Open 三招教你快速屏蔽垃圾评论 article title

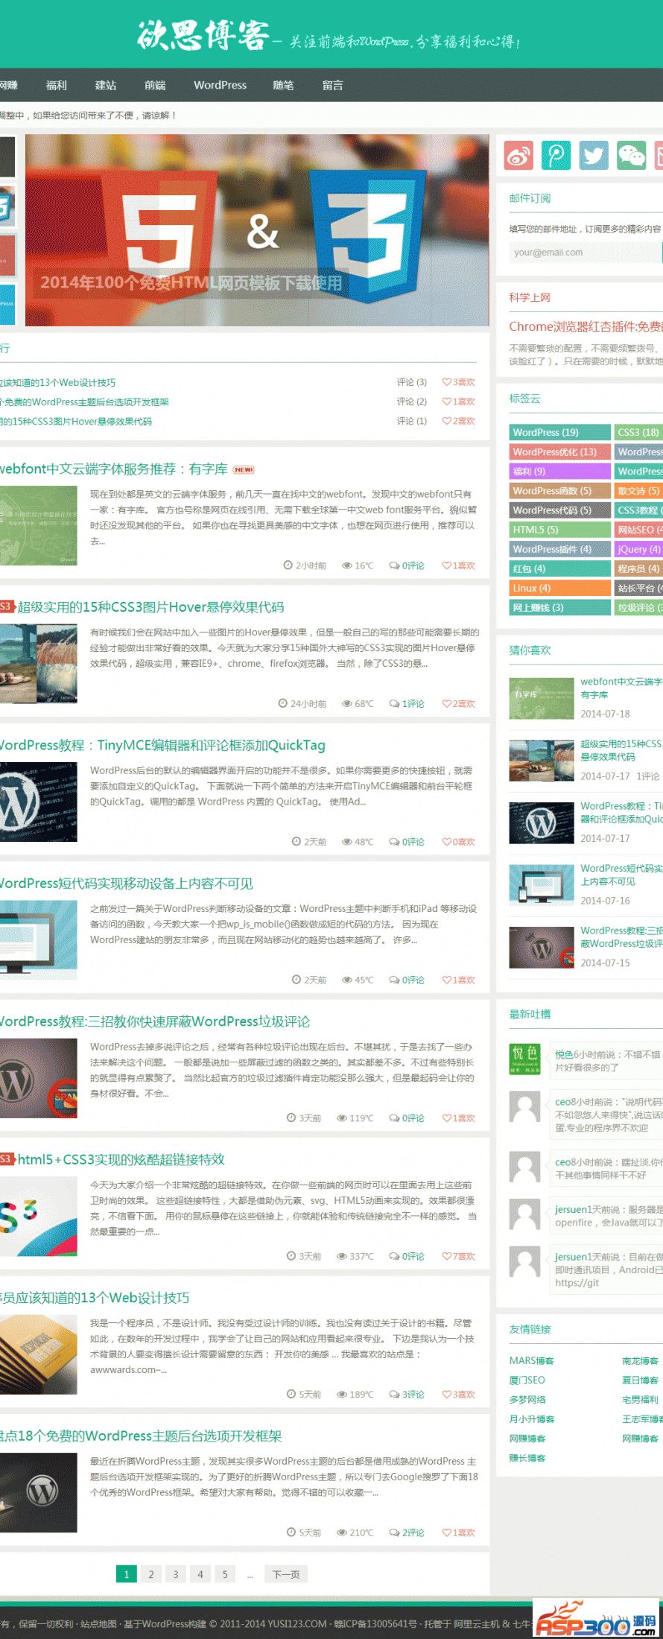pyautogui.click(x=155, y=1021)
